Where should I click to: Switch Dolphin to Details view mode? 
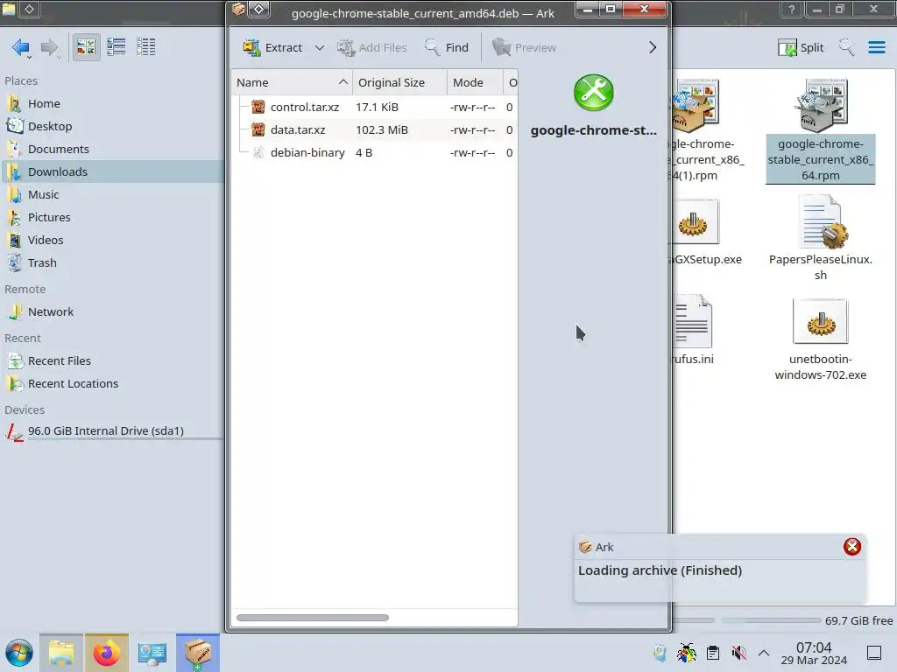click(x=146, y=47)
